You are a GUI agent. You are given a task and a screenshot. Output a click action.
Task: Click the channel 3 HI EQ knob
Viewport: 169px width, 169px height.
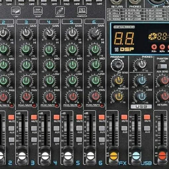(26, 49)
